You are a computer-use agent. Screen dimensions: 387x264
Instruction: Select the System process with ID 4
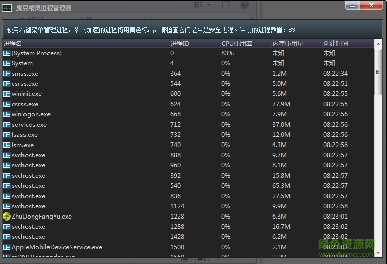tap(22, 63)
